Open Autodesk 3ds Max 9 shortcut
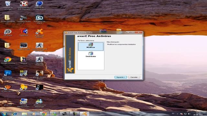Screen dimensions: 207x116 (x=39, y=19)
